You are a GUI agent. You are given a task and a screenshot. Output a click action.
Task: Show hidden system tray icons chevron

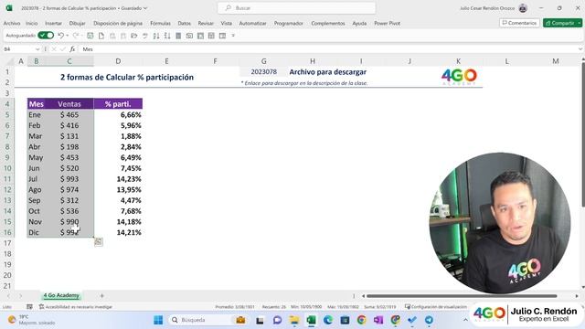pos(465,320)
